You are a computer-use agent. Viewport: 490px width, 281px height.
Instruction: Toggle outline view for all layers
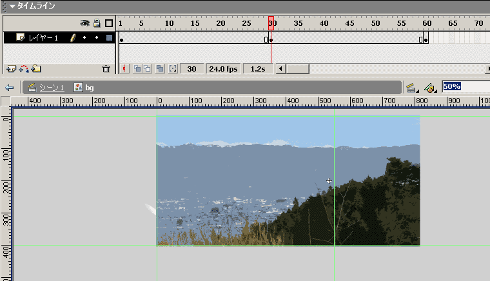tap(109, 23)
